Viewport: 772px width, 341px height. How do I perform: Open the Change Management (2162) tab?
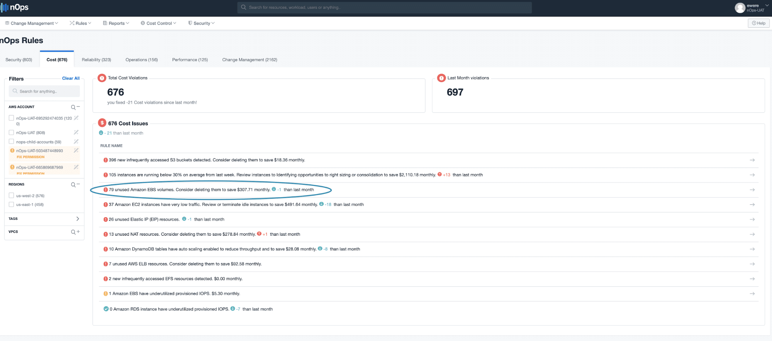[x=249, y=60]
